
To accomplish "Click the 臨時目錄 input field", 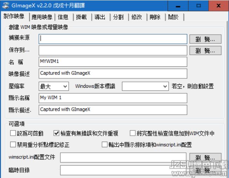I will click(x=123, y=170).
